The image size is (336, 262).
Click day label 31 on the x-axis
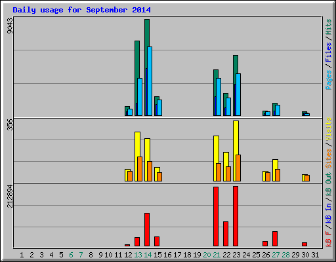click(315, 255)
